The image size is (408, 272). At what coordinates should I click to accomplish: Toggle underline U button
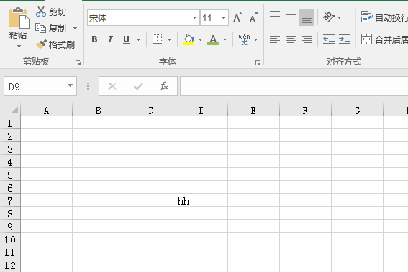(126, 39)
